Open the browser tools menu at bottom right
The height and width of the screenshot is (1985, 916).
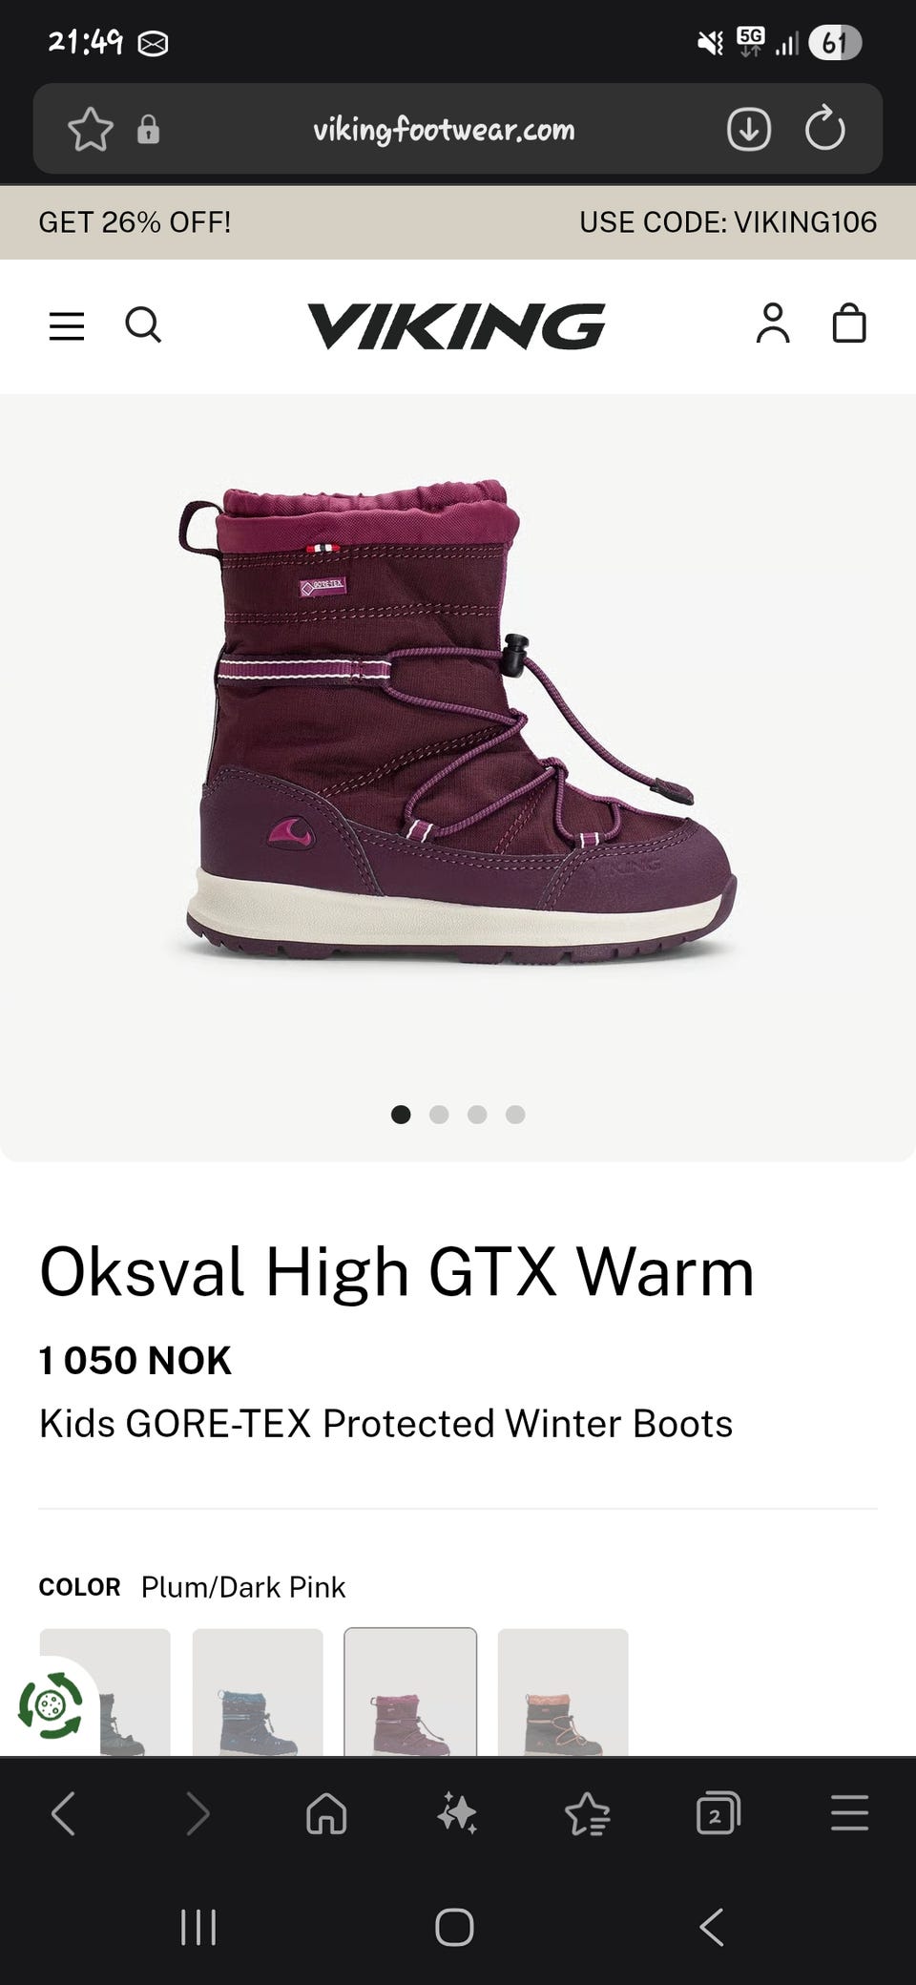click(x=849, y=1813)
